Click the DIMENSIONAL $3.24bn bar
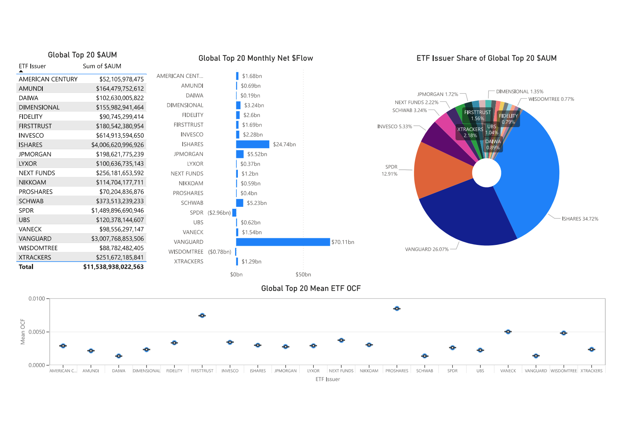The image size is (618, 430). 238,105
